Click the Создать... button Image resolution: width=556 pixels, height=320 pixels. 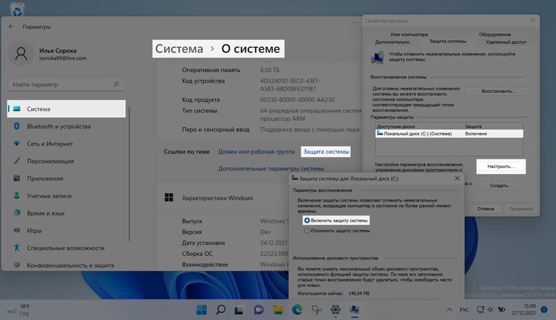[500, 186]
